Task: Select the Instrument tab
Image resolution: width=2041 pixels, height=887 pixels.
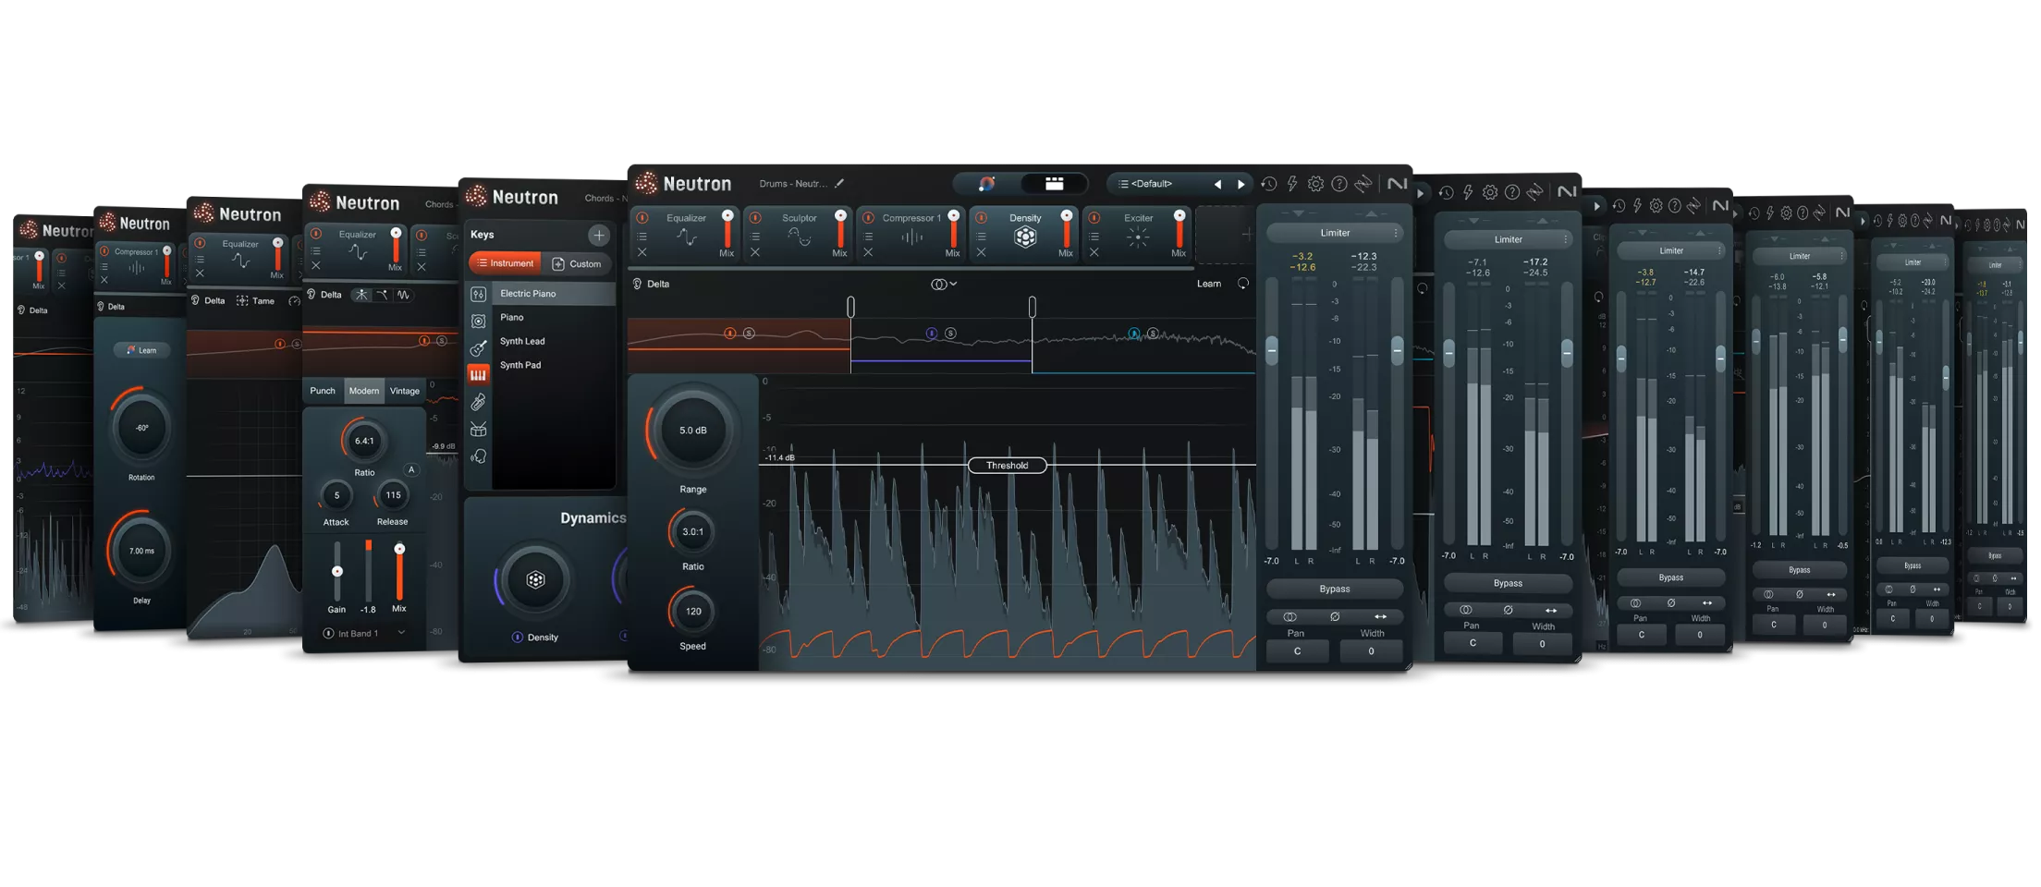Action: 505,263
